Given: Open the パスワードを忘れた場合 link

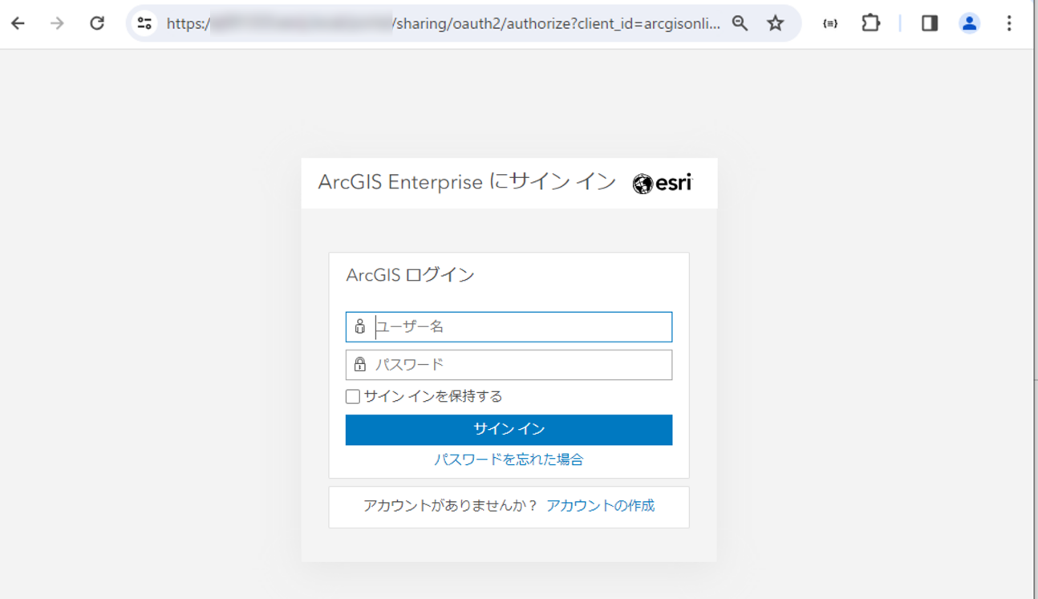Looking at the screenshot, I should [509, 459].
